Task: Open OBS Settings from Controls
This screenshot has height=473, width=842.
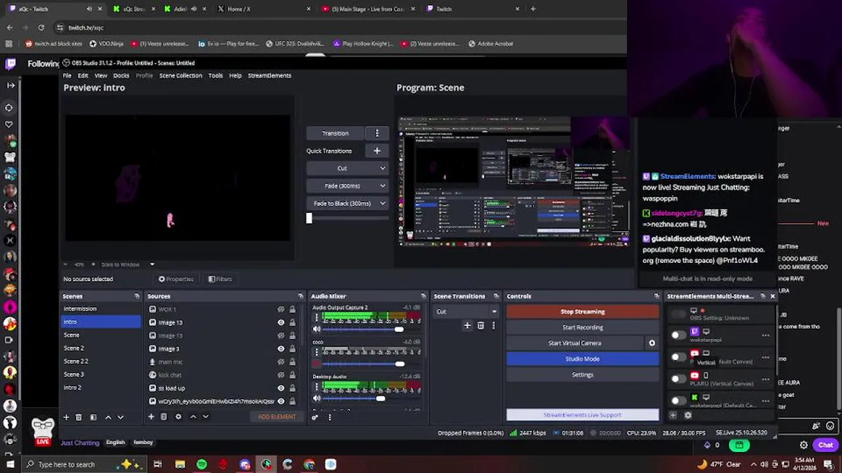Action: click(582, 374)
